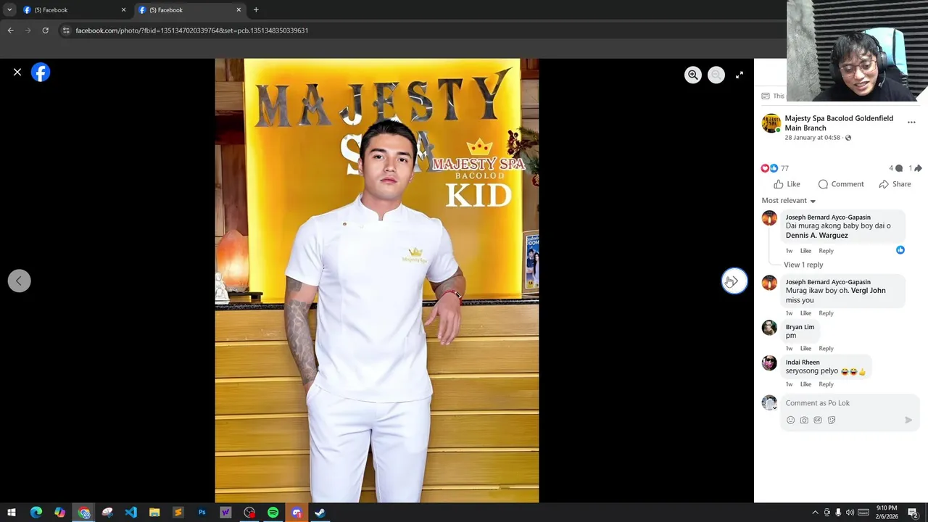Send comment arrow button
The image size is (928, 522).
pyautogui.click(x=908, y=420)
